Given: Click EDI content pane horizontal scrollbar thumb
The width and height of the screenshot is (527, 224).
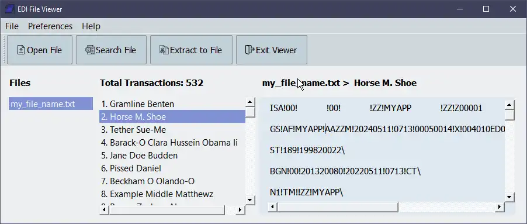Looking at the screenshot, I should 338,207.
